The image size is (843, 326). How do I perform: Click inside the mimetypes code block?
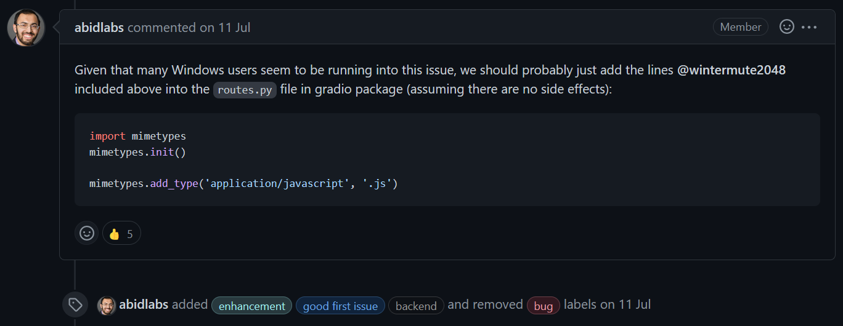(447, 159)
